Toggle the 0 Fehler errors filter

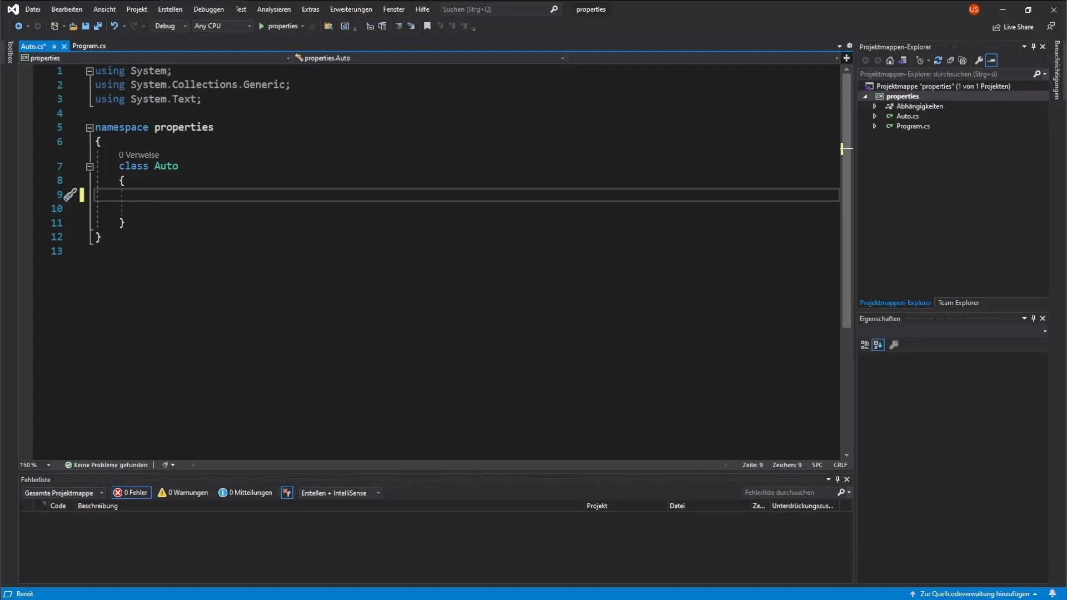131,493
